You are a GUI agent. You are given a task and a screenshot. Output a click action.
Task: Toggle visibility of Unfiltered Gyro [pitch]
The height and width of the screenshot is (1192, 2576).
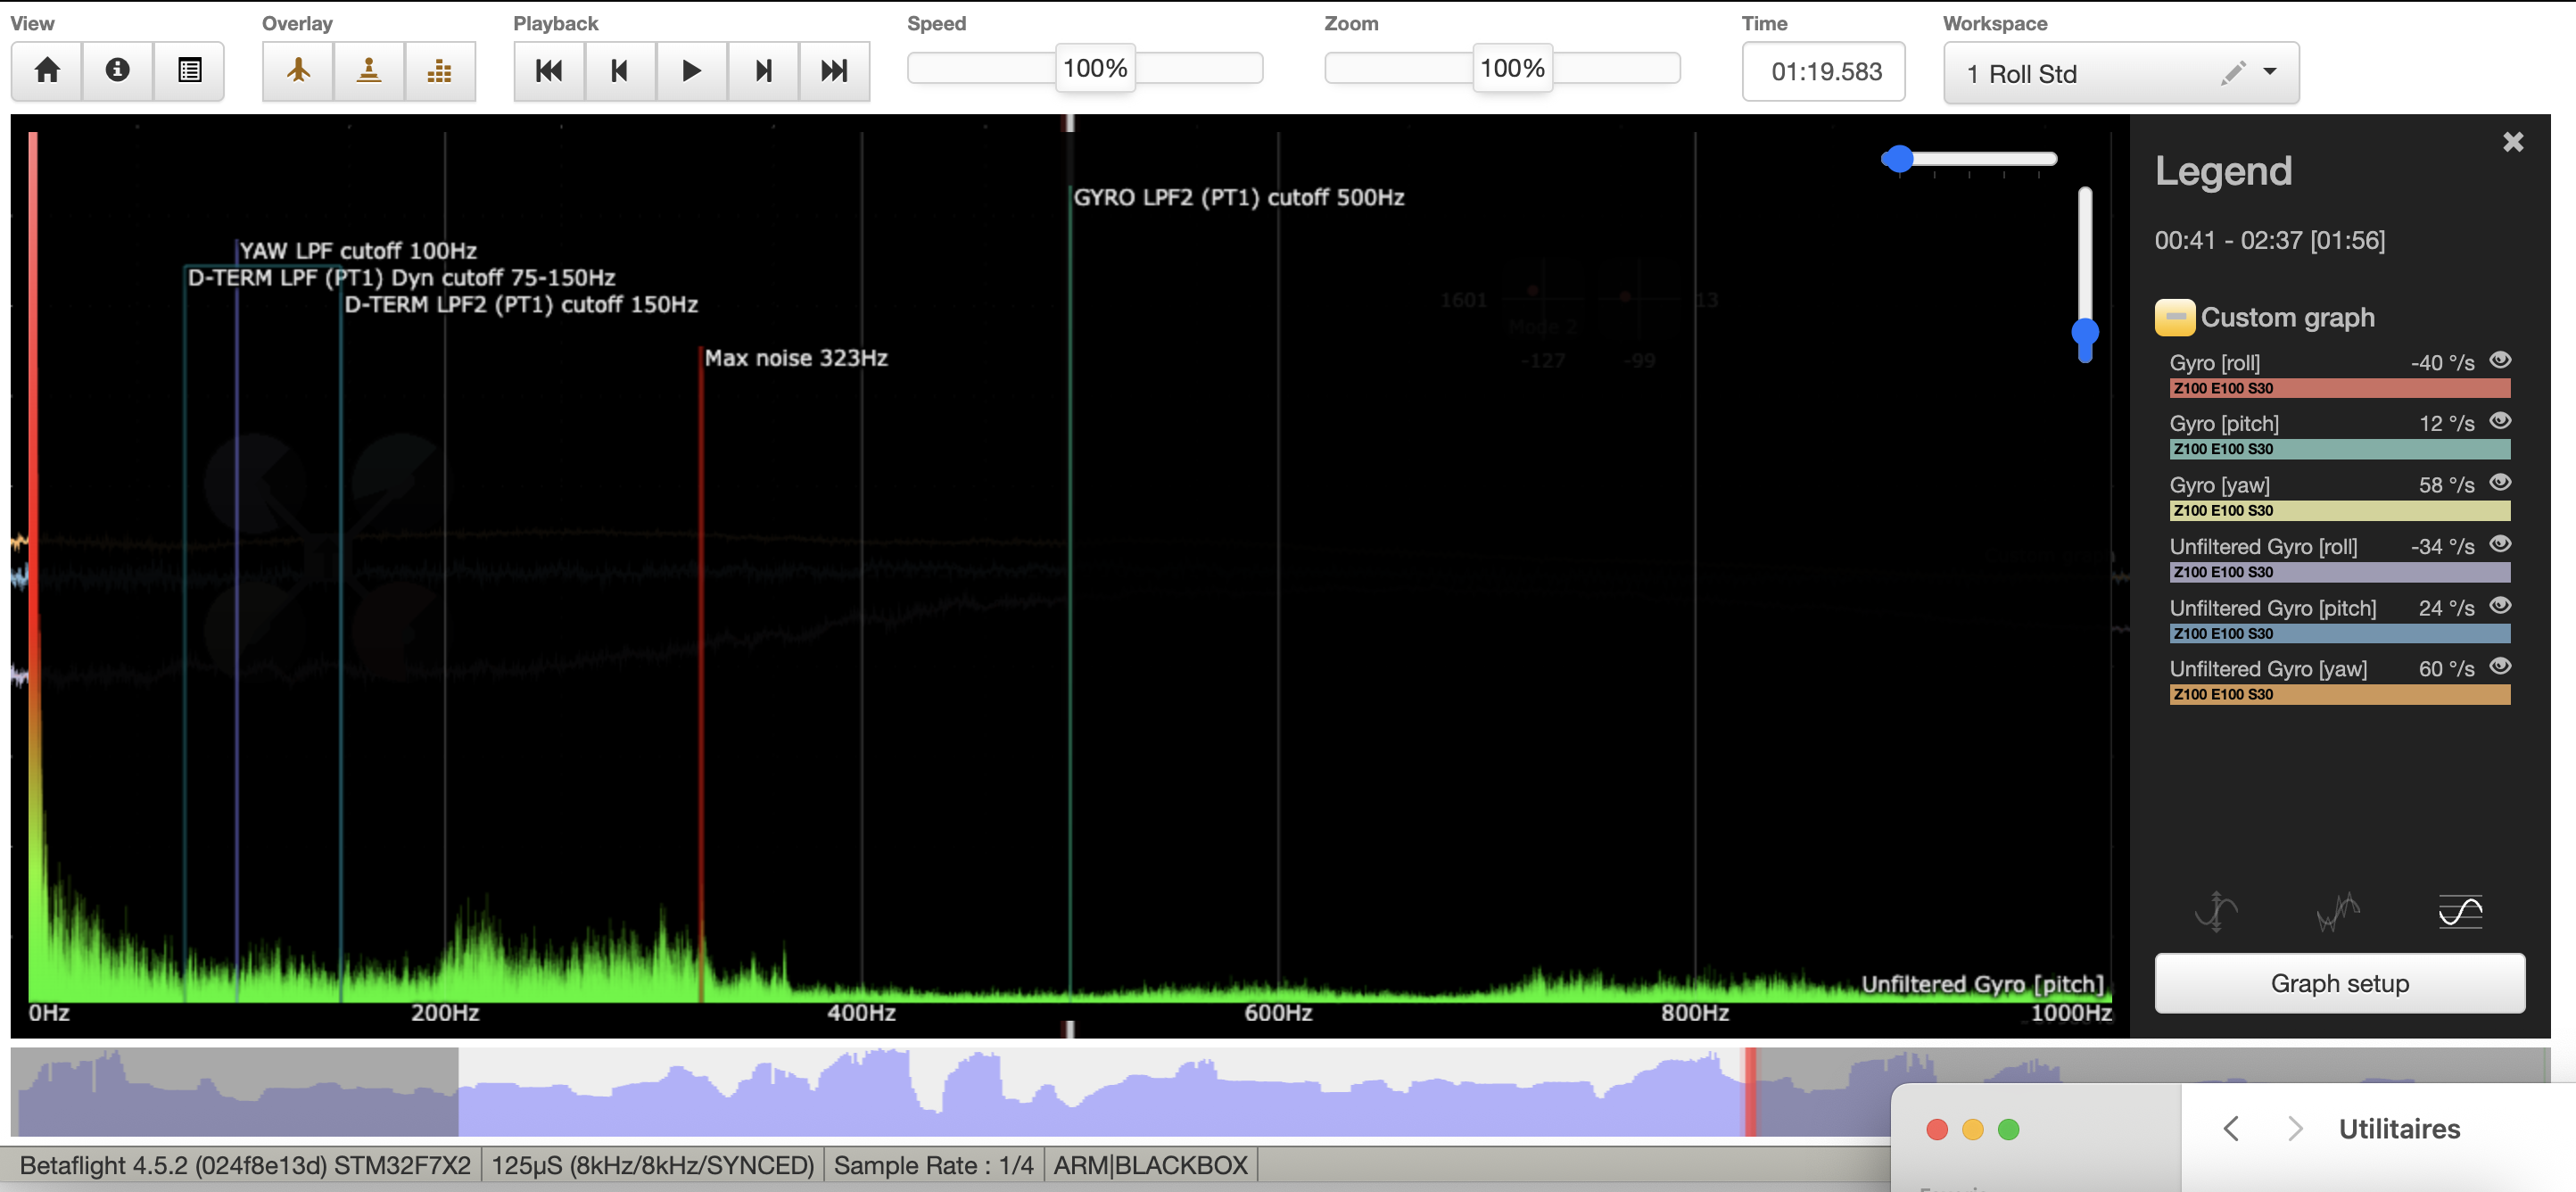pyautogui.click(x=2500, y=605)
